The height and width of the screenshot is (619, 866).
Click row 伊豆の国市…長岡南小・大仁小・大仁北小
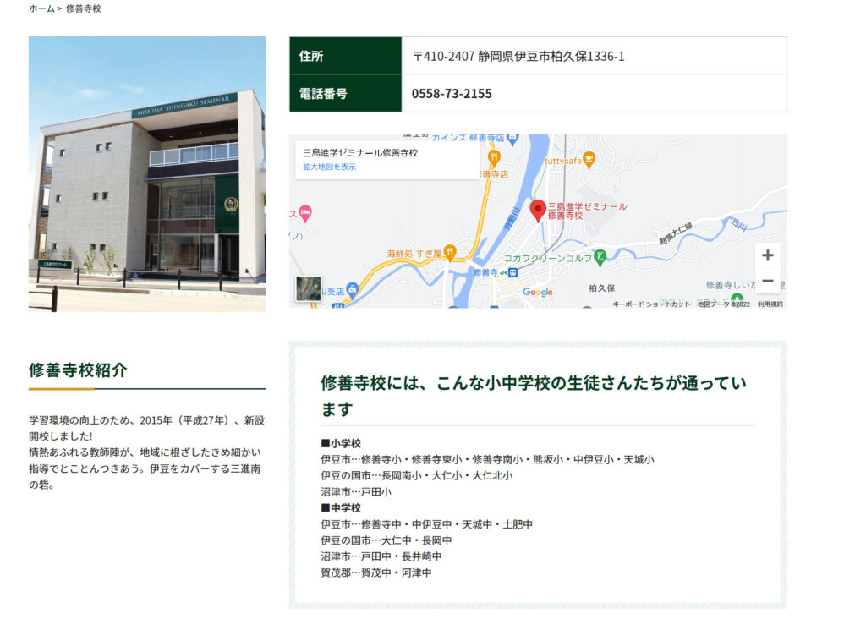click(416, 475)
